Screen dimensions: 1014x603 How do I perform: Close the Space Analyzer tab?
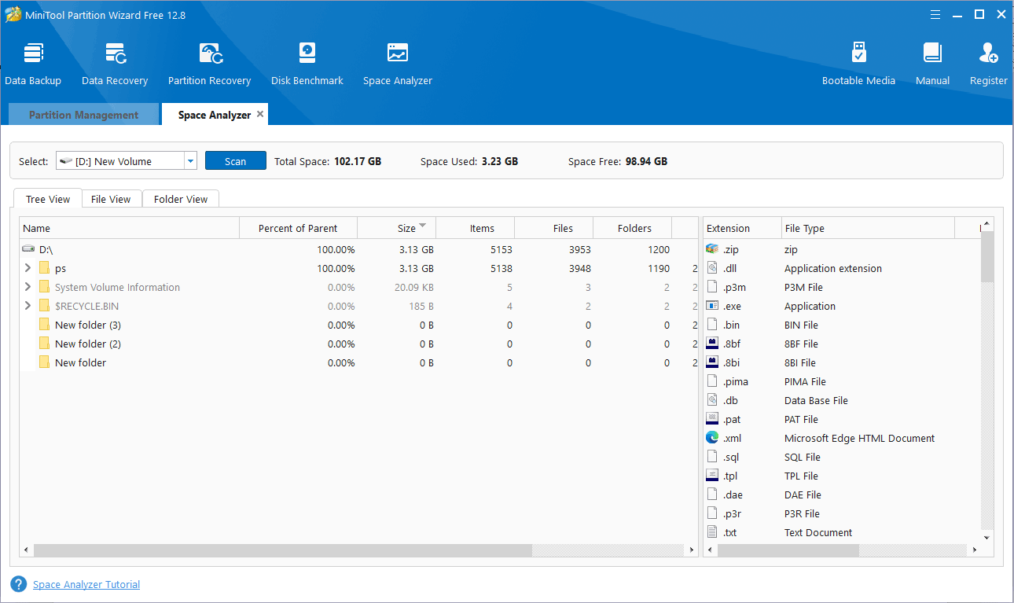(260, 114)
